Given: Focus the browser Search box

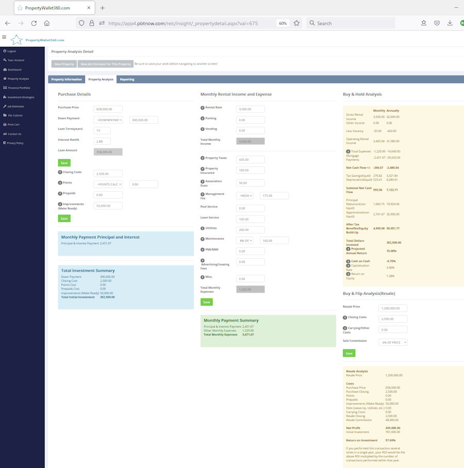Looking at the screenshot, I should [351, 23].
